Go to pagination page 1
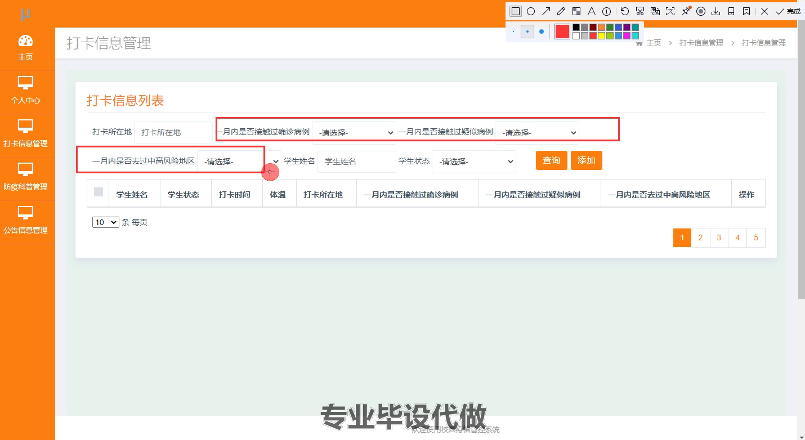Viewport: 805px width, 440px height. tap(682, 237)
